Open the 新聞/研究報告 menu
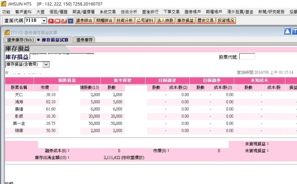The image size is (297, 184). (271, 12)
